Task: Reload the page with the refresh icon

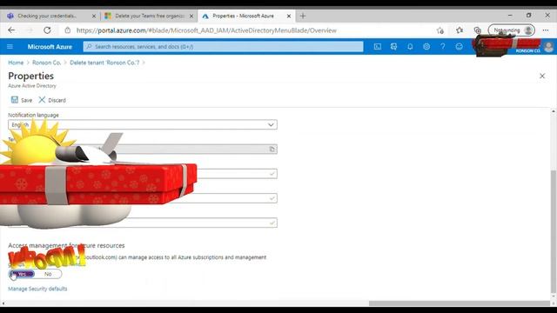Action: 47,30
